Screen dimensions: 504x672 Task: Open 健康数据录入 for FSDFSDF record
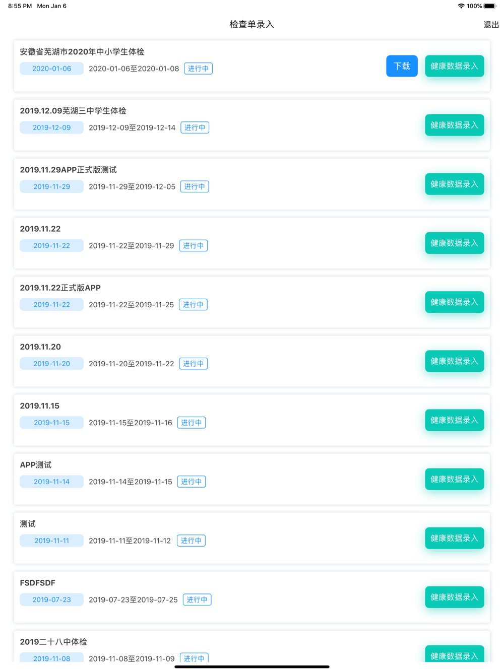click(x=454, y=597)
